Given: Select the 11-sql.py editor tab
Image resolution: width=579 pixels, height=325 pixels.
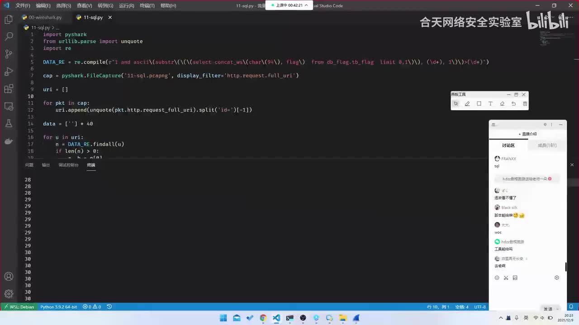Looking at the screenshot, I should [93, 17].
